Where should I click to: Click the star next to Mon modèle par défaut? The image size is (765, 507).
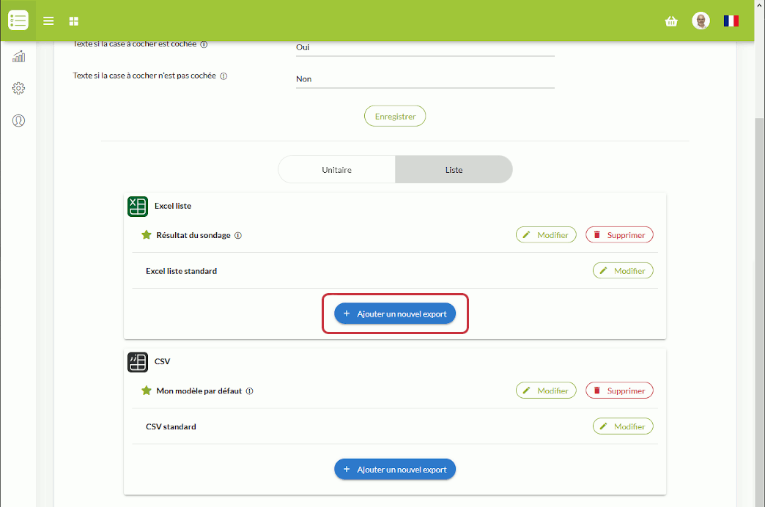pos(146,391)
